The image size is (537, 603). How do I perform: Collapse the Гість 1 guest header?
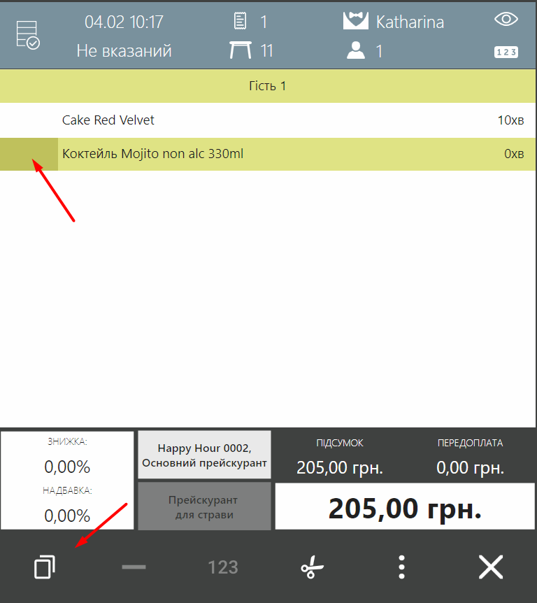(x=268, y=86)
